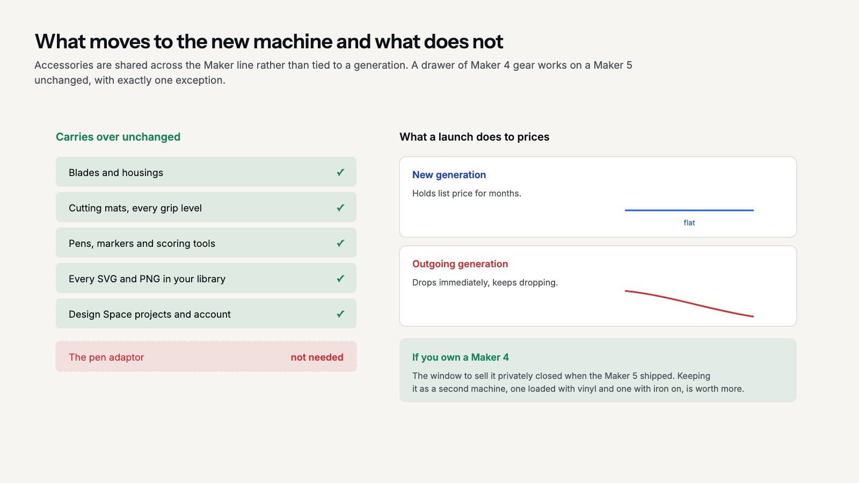Select the checkmark next to Pens, markers and scoring tools

coord(340,243)
